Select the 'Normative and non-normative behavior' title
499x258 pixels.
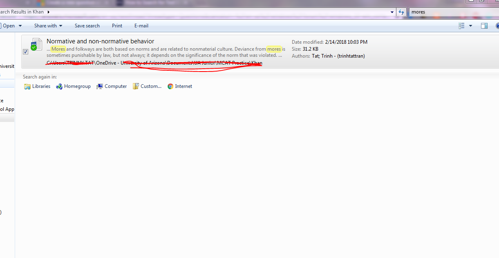coord(100,41)
